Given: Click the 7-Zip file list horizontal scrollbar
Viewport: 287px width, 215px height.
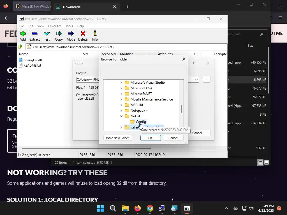Looking at the screenshot, I should [x=86, y=148].
